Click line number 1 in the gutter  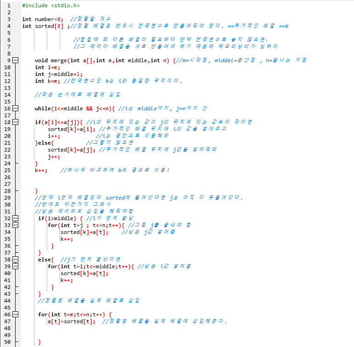[9, 5]
